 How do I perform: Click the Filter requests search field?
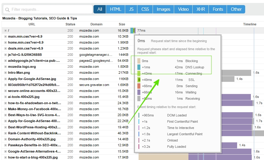[x=48, y=10]
